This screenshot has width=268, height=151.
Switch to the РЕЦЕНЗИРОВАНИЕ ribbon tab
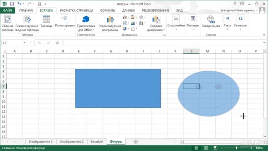point(155,10)
